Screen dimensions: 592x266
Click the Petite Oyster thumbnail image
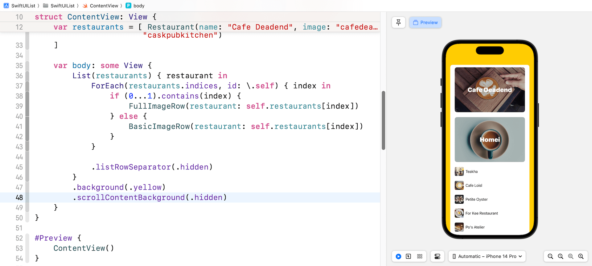point(459,199)
